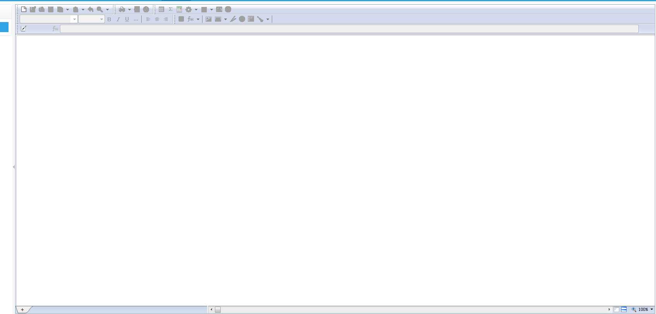This screenshot has height=314, width=656.
Task: Click the Find magnifier icon
Action: pyautogui.click(x=100, y=9)
